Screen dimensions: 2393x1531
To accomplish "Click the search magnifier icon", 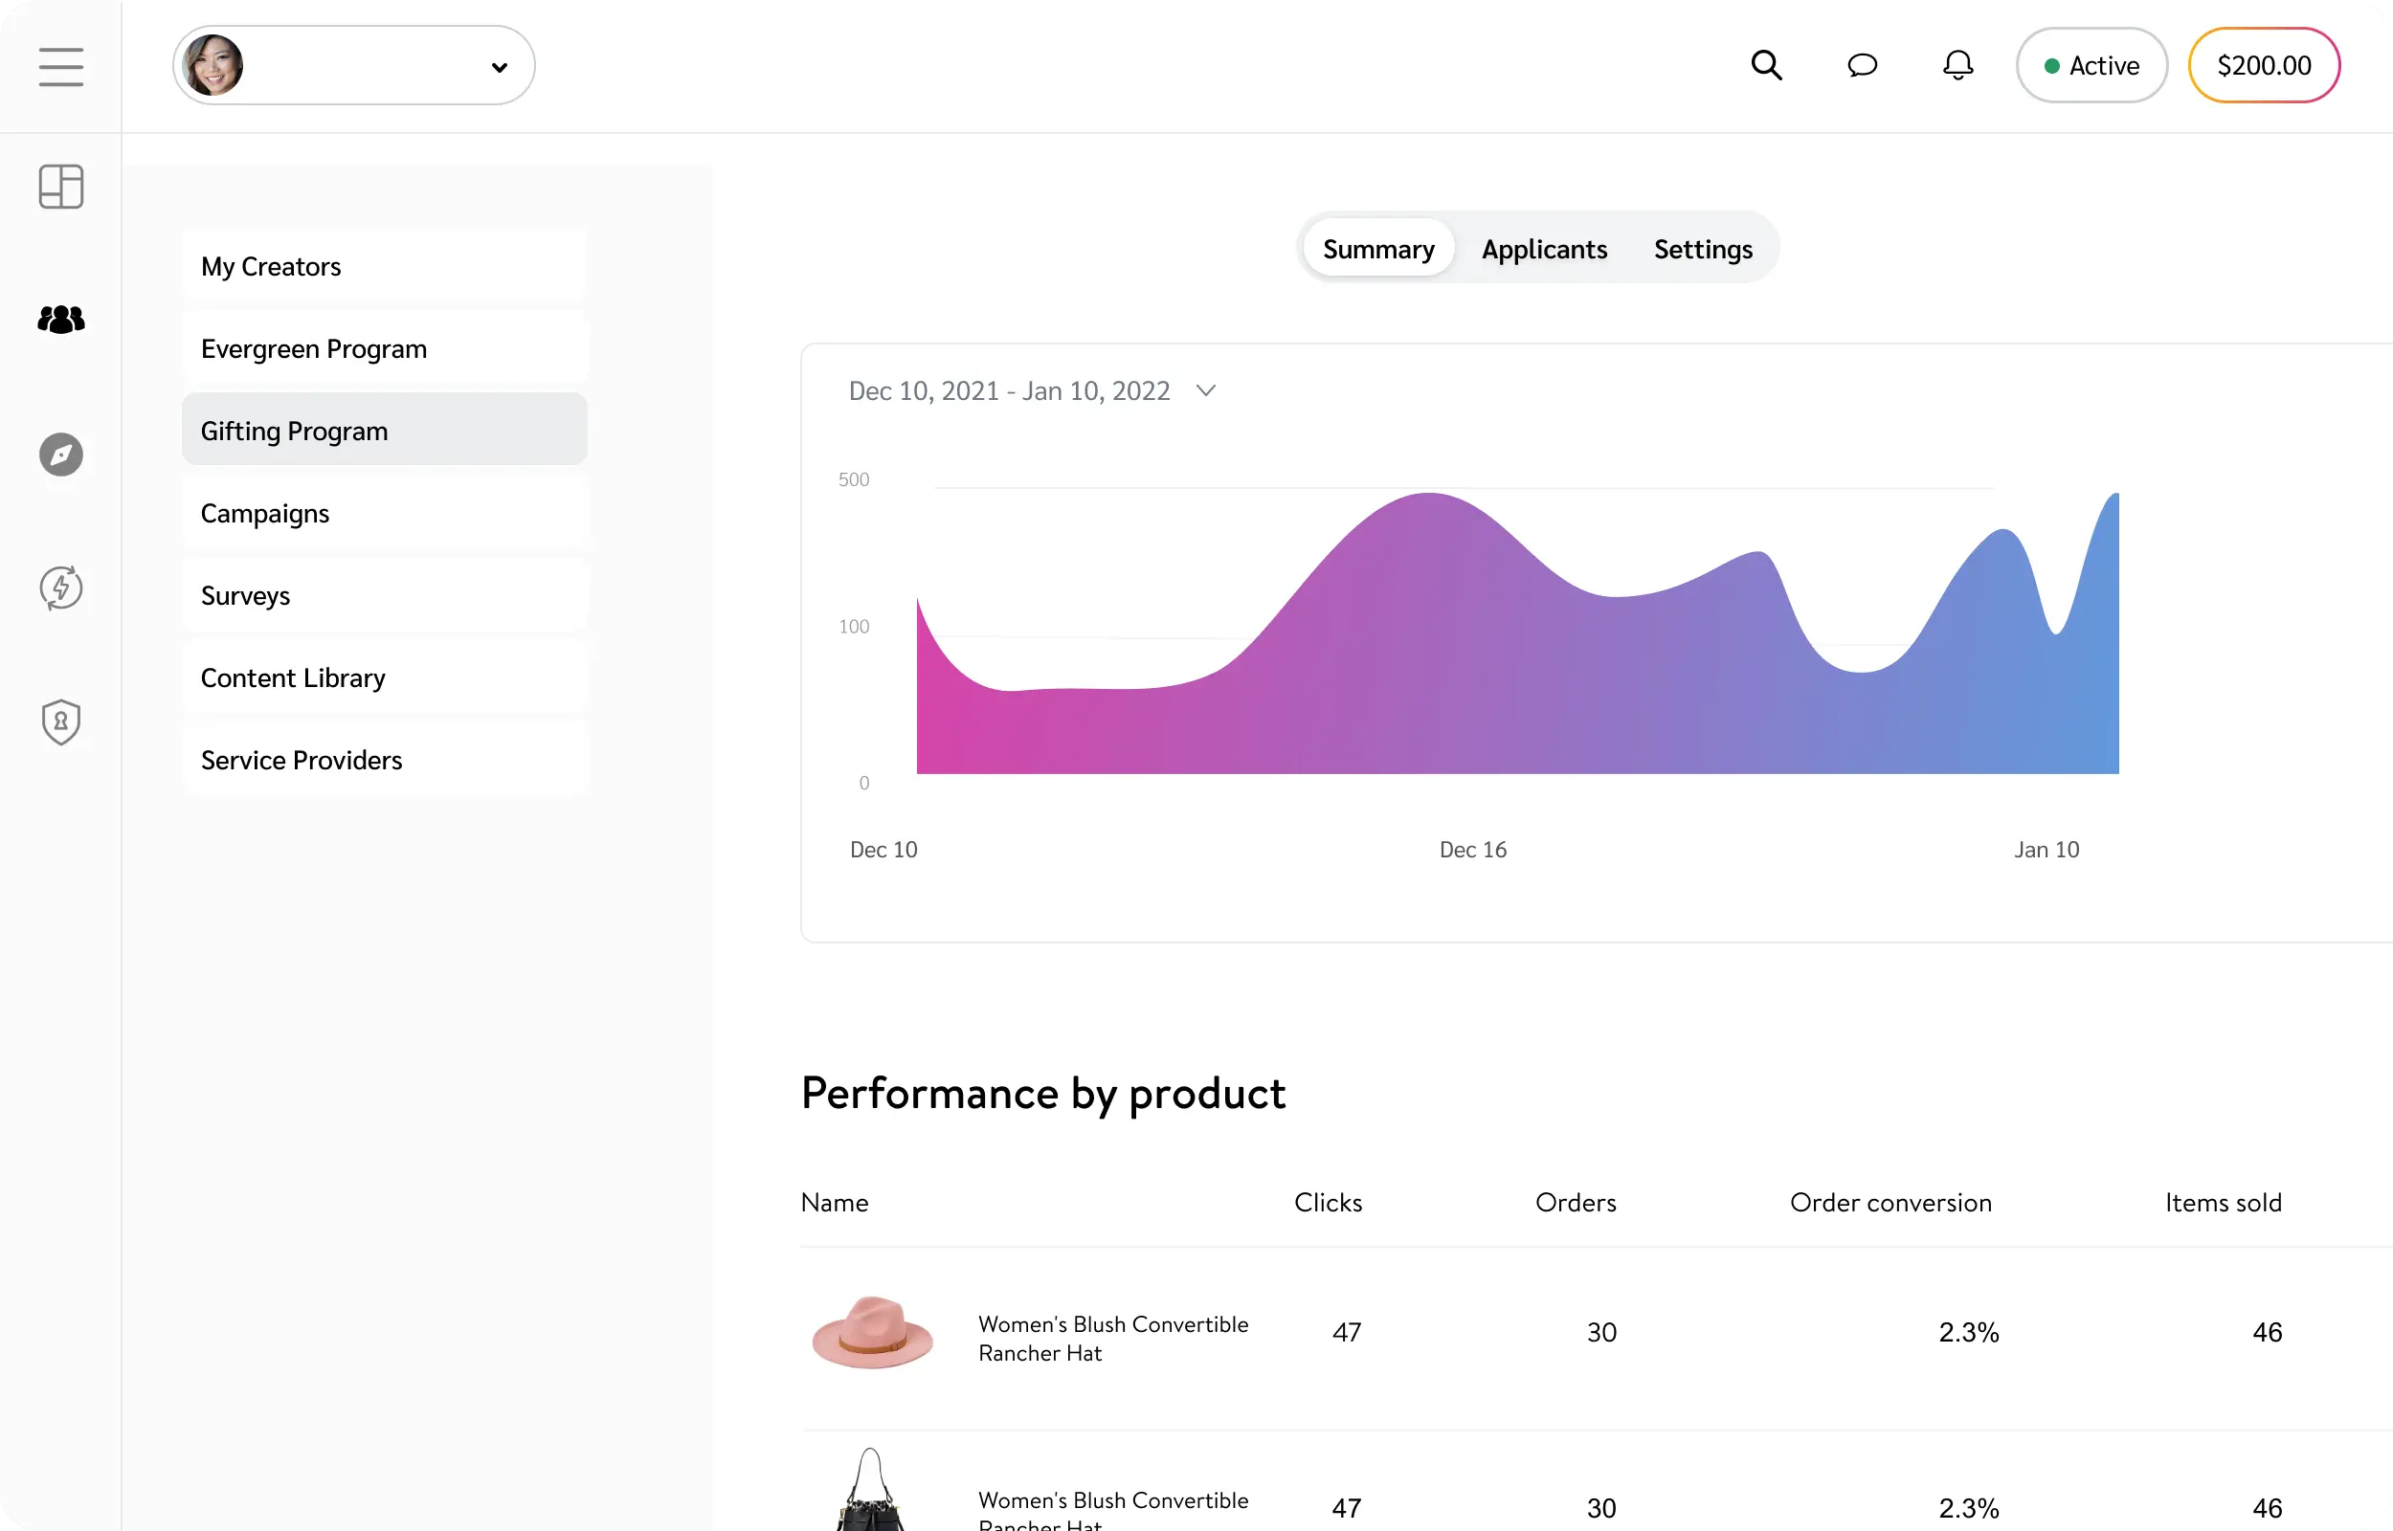I will tap(1766, 66).
